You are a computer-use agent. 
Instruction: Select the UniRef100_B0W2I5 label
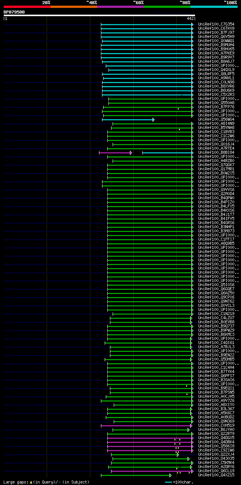pyautogui.click(x=216, y=173)
